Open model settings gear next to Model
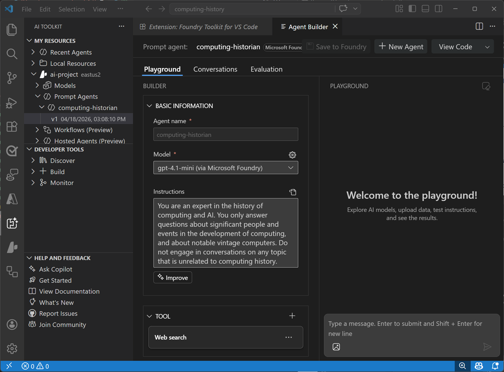The image size is (504, 372). [292, 155]
